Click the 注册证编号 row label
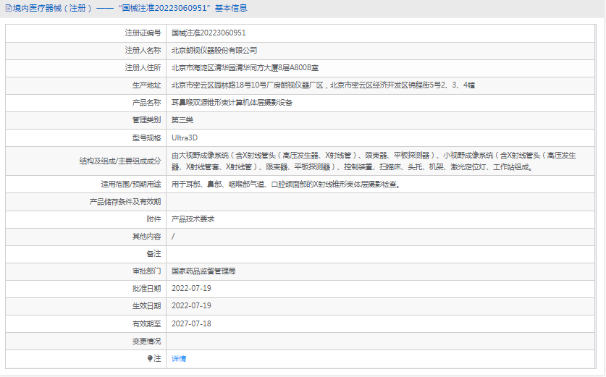 tap(143, 33)
